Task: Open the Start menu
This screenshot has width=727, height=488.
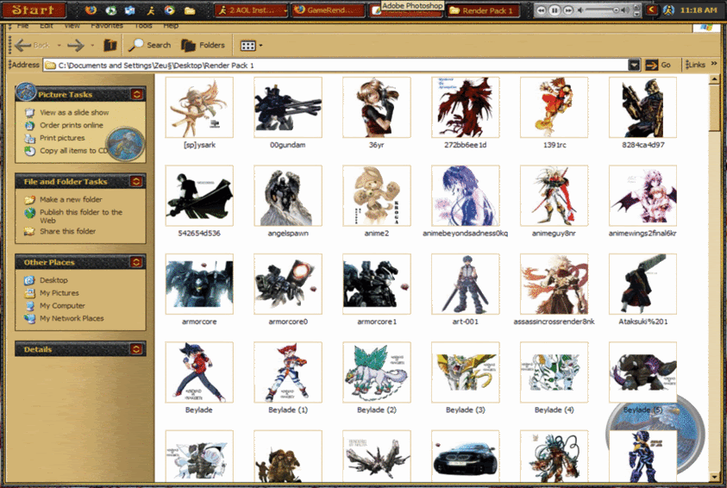Action: [33, 9]
